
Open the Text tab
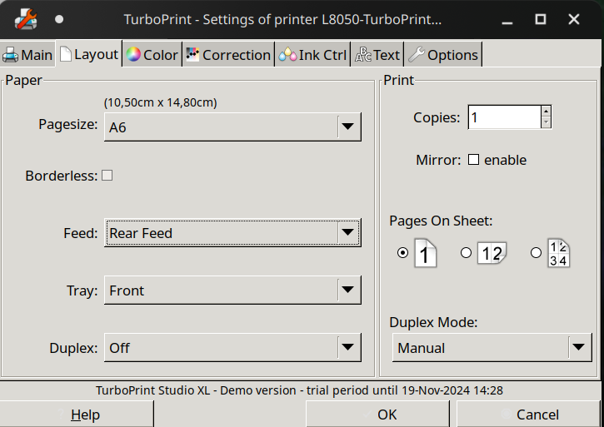point(377,55)
